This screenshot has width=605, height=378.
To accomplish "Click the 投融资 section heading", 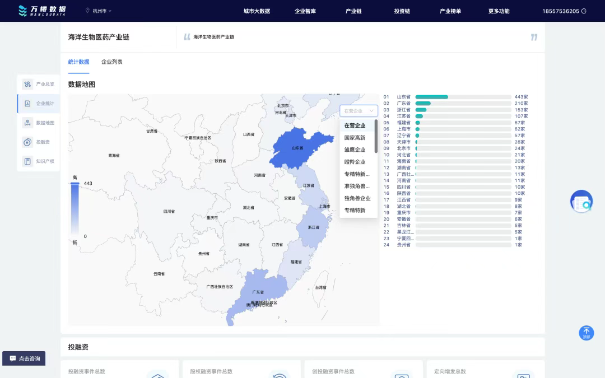I will click(78, 347).
